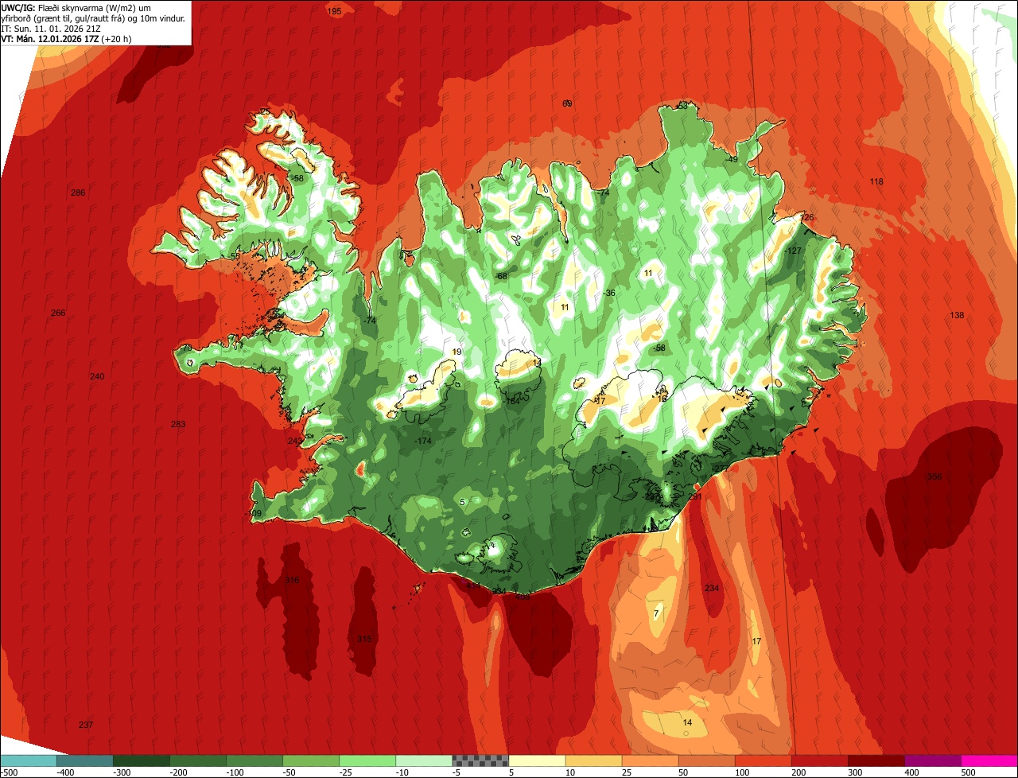Image resolution: width=1018 pixels, height=778 pixels.
Task: Click the map value 291
Action: tap(695, 496)
